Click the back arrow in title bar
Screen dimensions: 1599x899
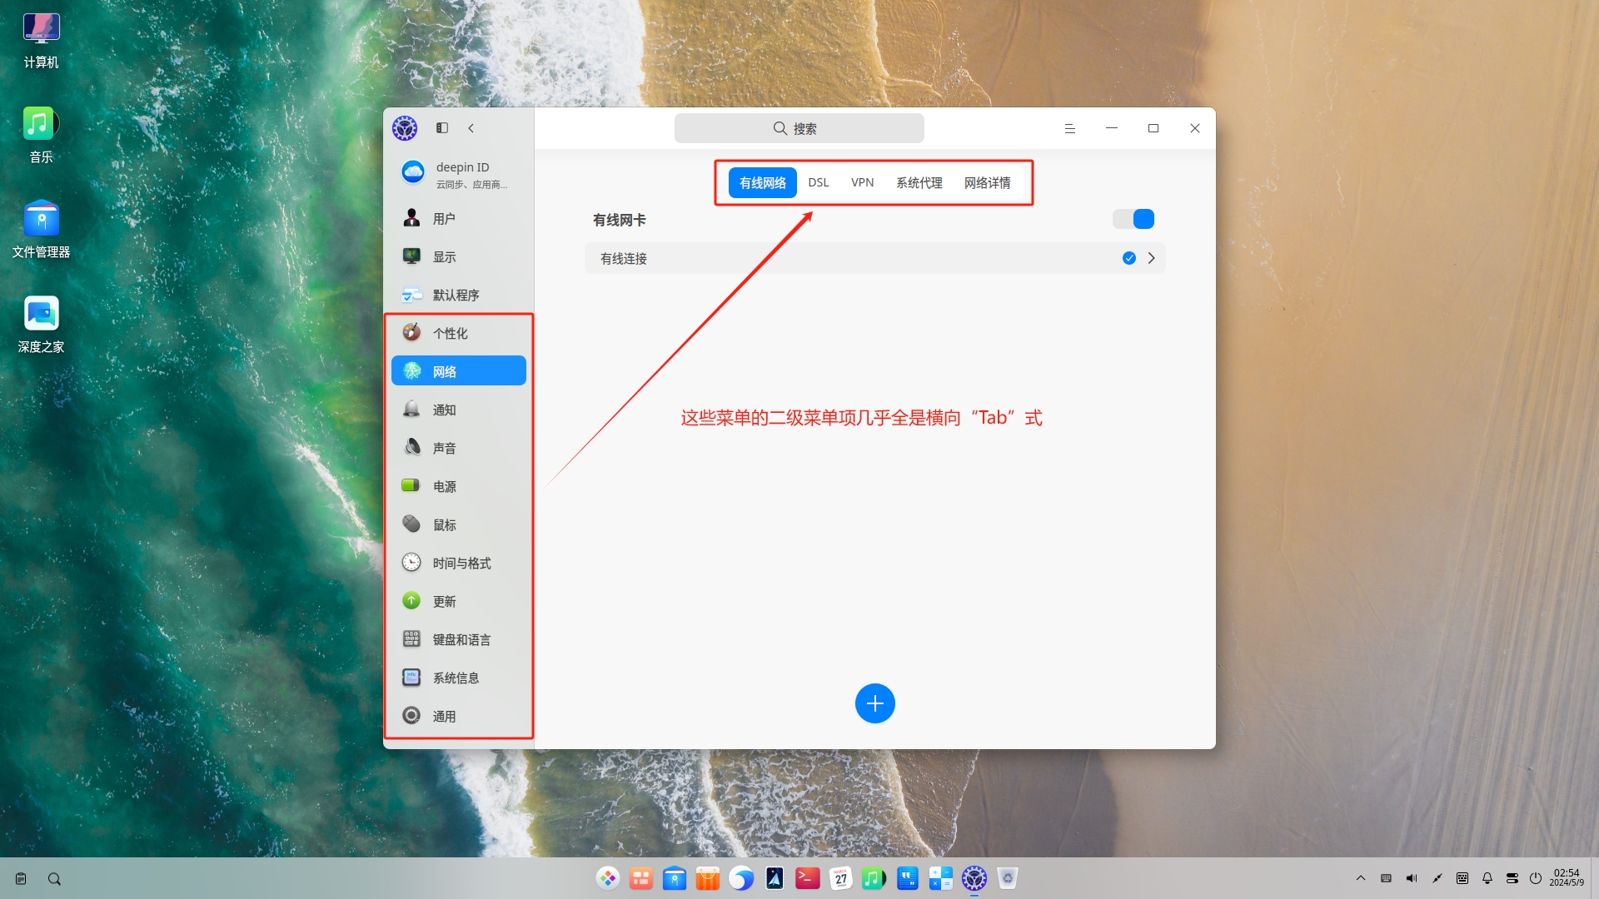471,128
